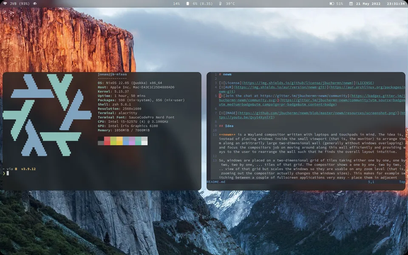Pick the gray swatch in the neofetch palette
Image resolution: width=408 pixels, height=255 pixels.
coord(101,143)
